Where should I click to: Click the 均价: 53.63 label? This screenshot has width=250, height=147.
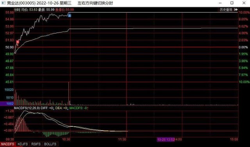tap(30, 10)
